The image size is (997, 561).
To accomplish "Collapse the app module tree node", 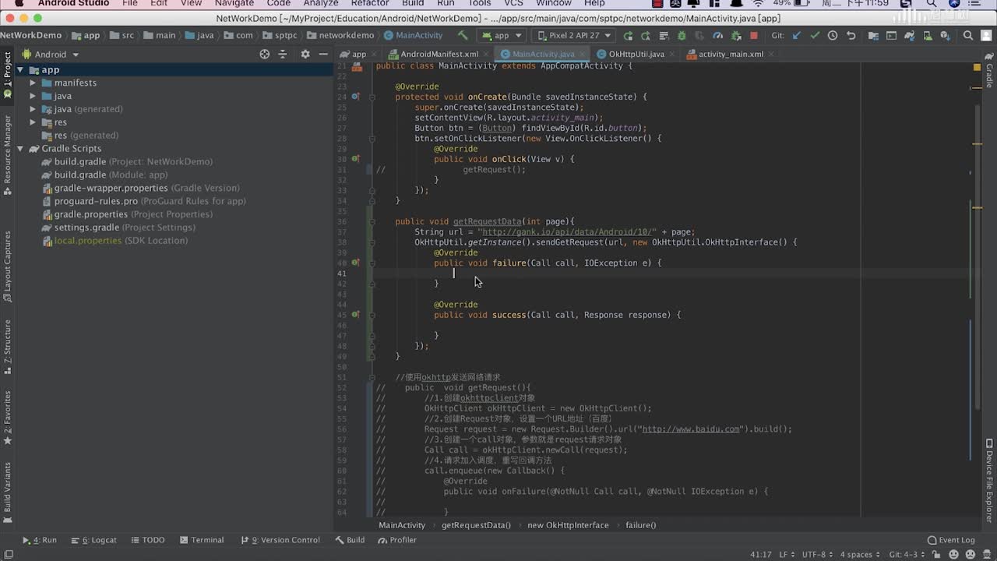I will [21, 70].
